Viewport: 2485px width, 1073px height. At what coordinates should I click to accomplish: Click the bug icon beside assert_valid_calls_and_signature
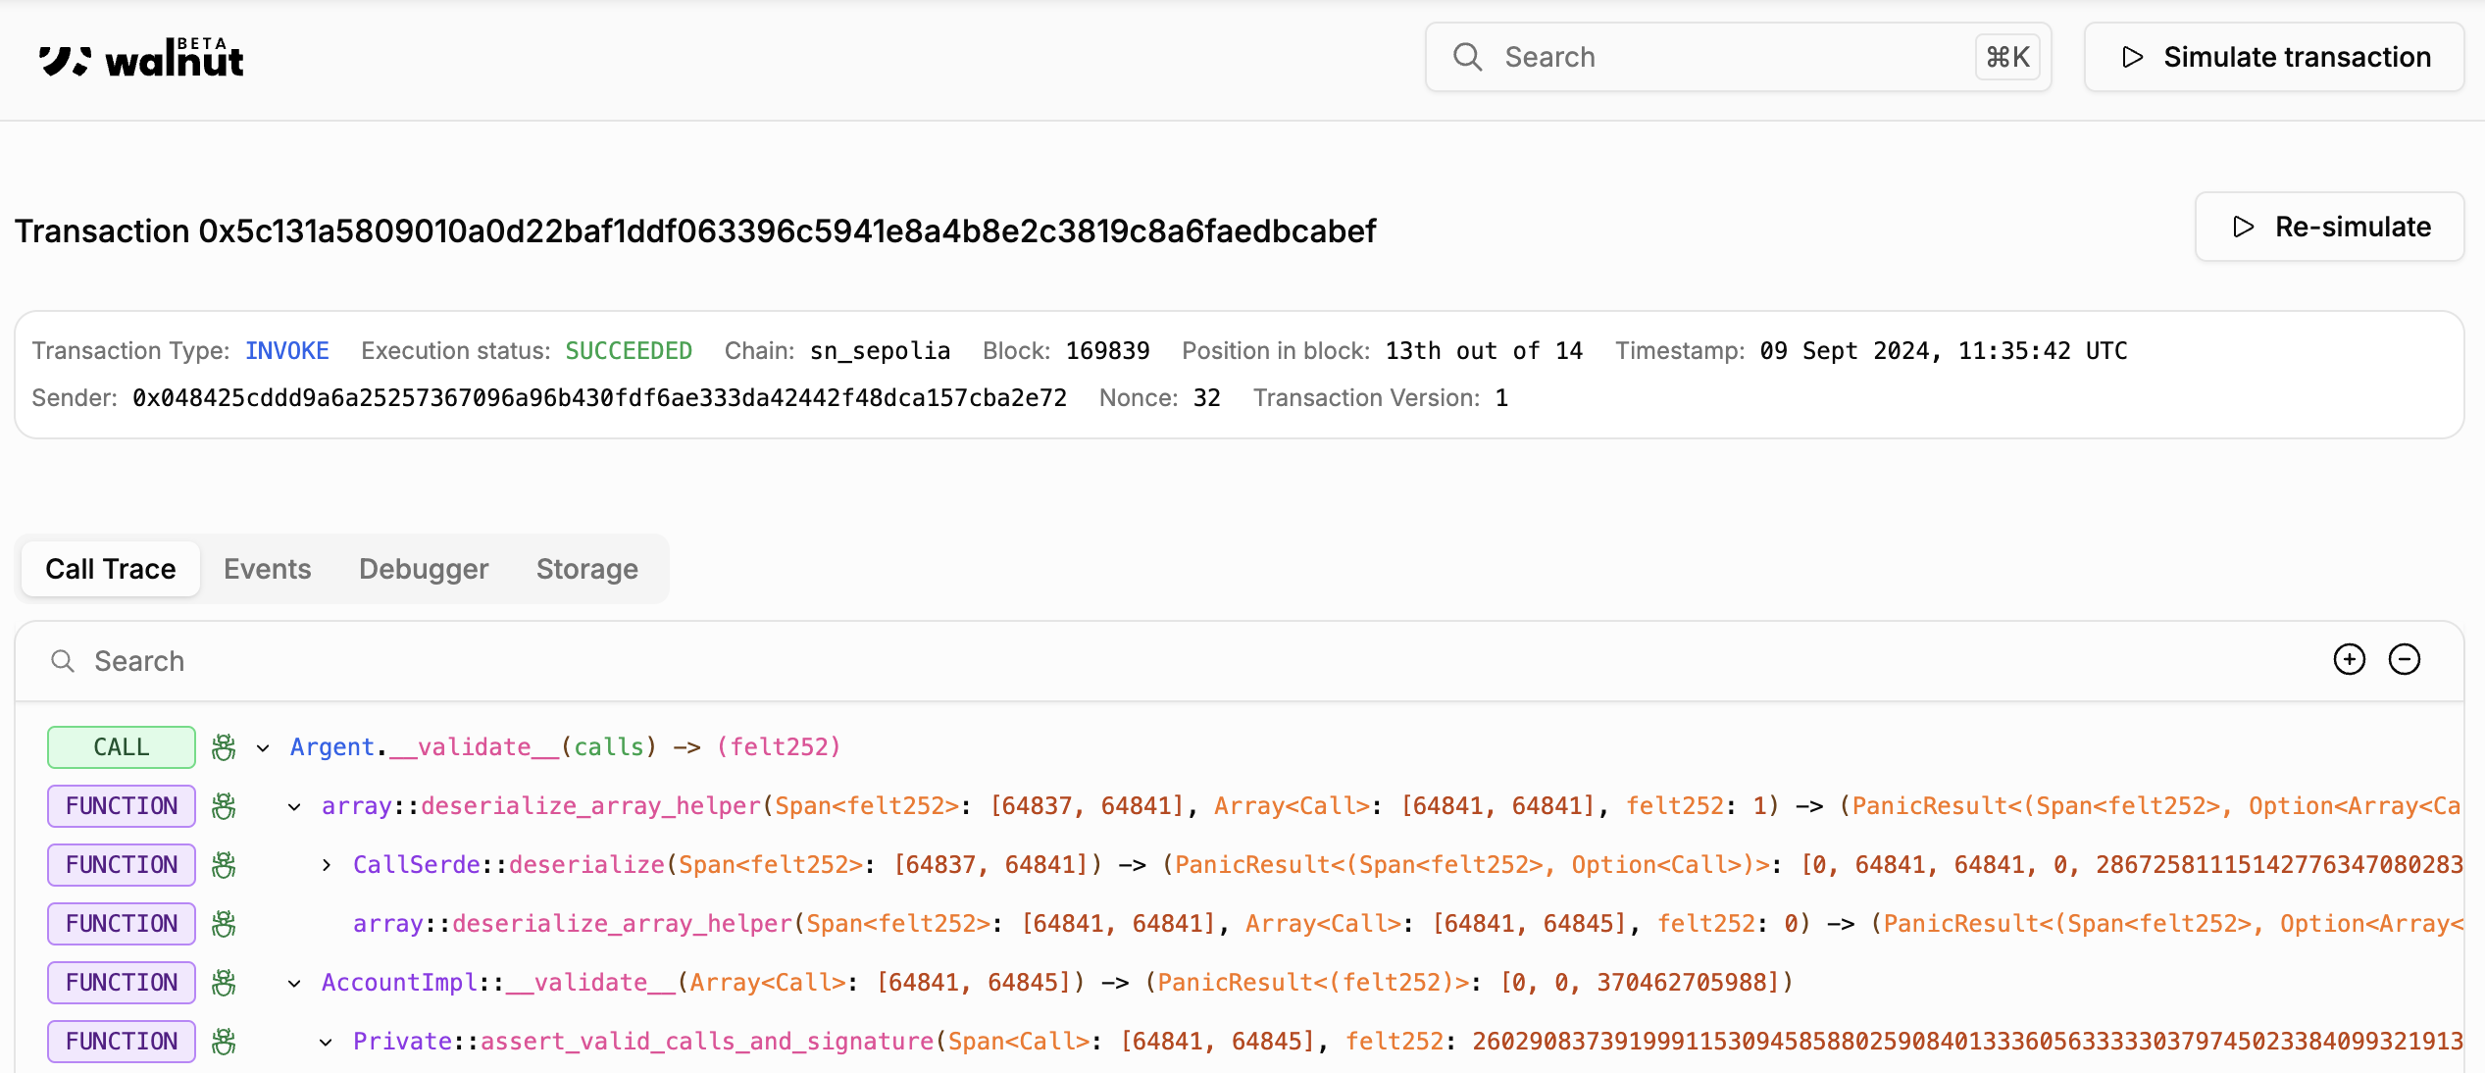(226, 1041)
